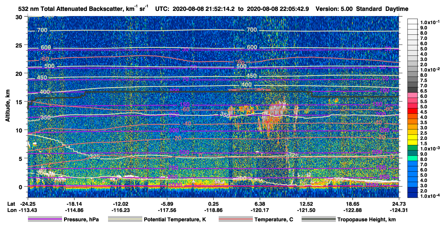443x227 pixels.
Task: Click the altitude axis tick '15'
Action: [19, 102]
